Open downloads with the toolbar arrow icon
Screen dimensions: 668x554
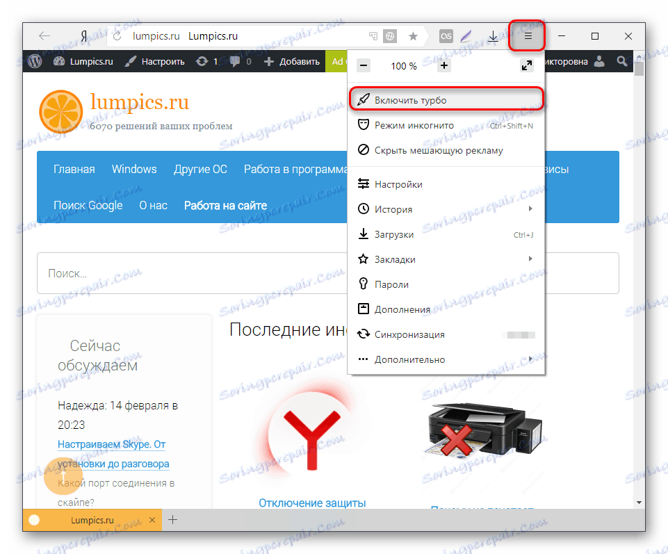coord(493,36)
